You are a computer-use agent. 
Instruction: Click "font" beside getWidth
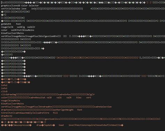click(x=18, y=24)
